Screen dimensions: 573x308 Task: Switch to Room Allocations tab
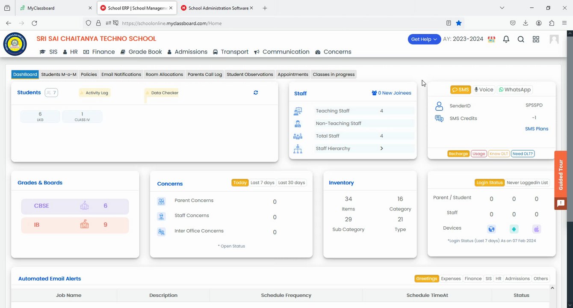(164, 74)
